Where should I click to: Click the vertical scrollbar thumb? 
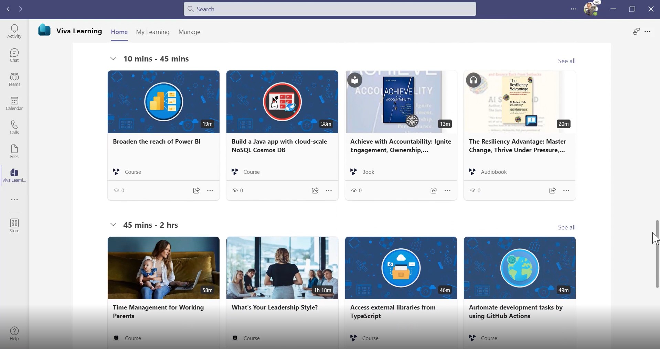pyautogui.click(x=657, y=254)
